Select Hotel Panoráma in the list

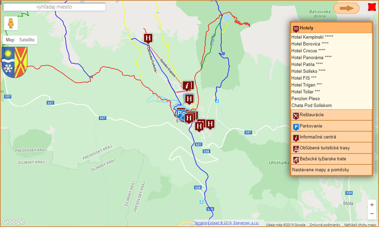point(311,57)
